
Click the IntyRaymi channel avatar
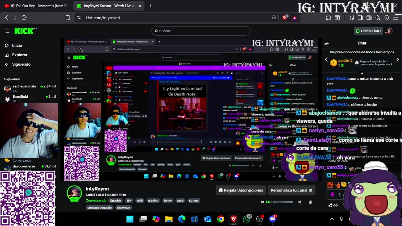pyautogui.click(x=74, y=193)
